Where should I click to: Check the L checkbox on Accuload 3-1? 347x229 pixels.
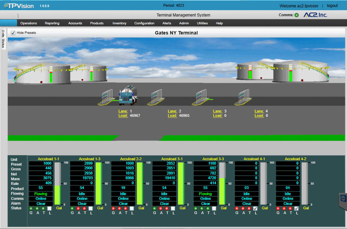tap(173, 208)
